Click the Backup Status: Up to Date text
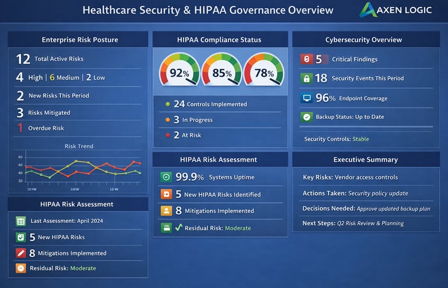The image size is (448, 288). click(x=350, y=117)
